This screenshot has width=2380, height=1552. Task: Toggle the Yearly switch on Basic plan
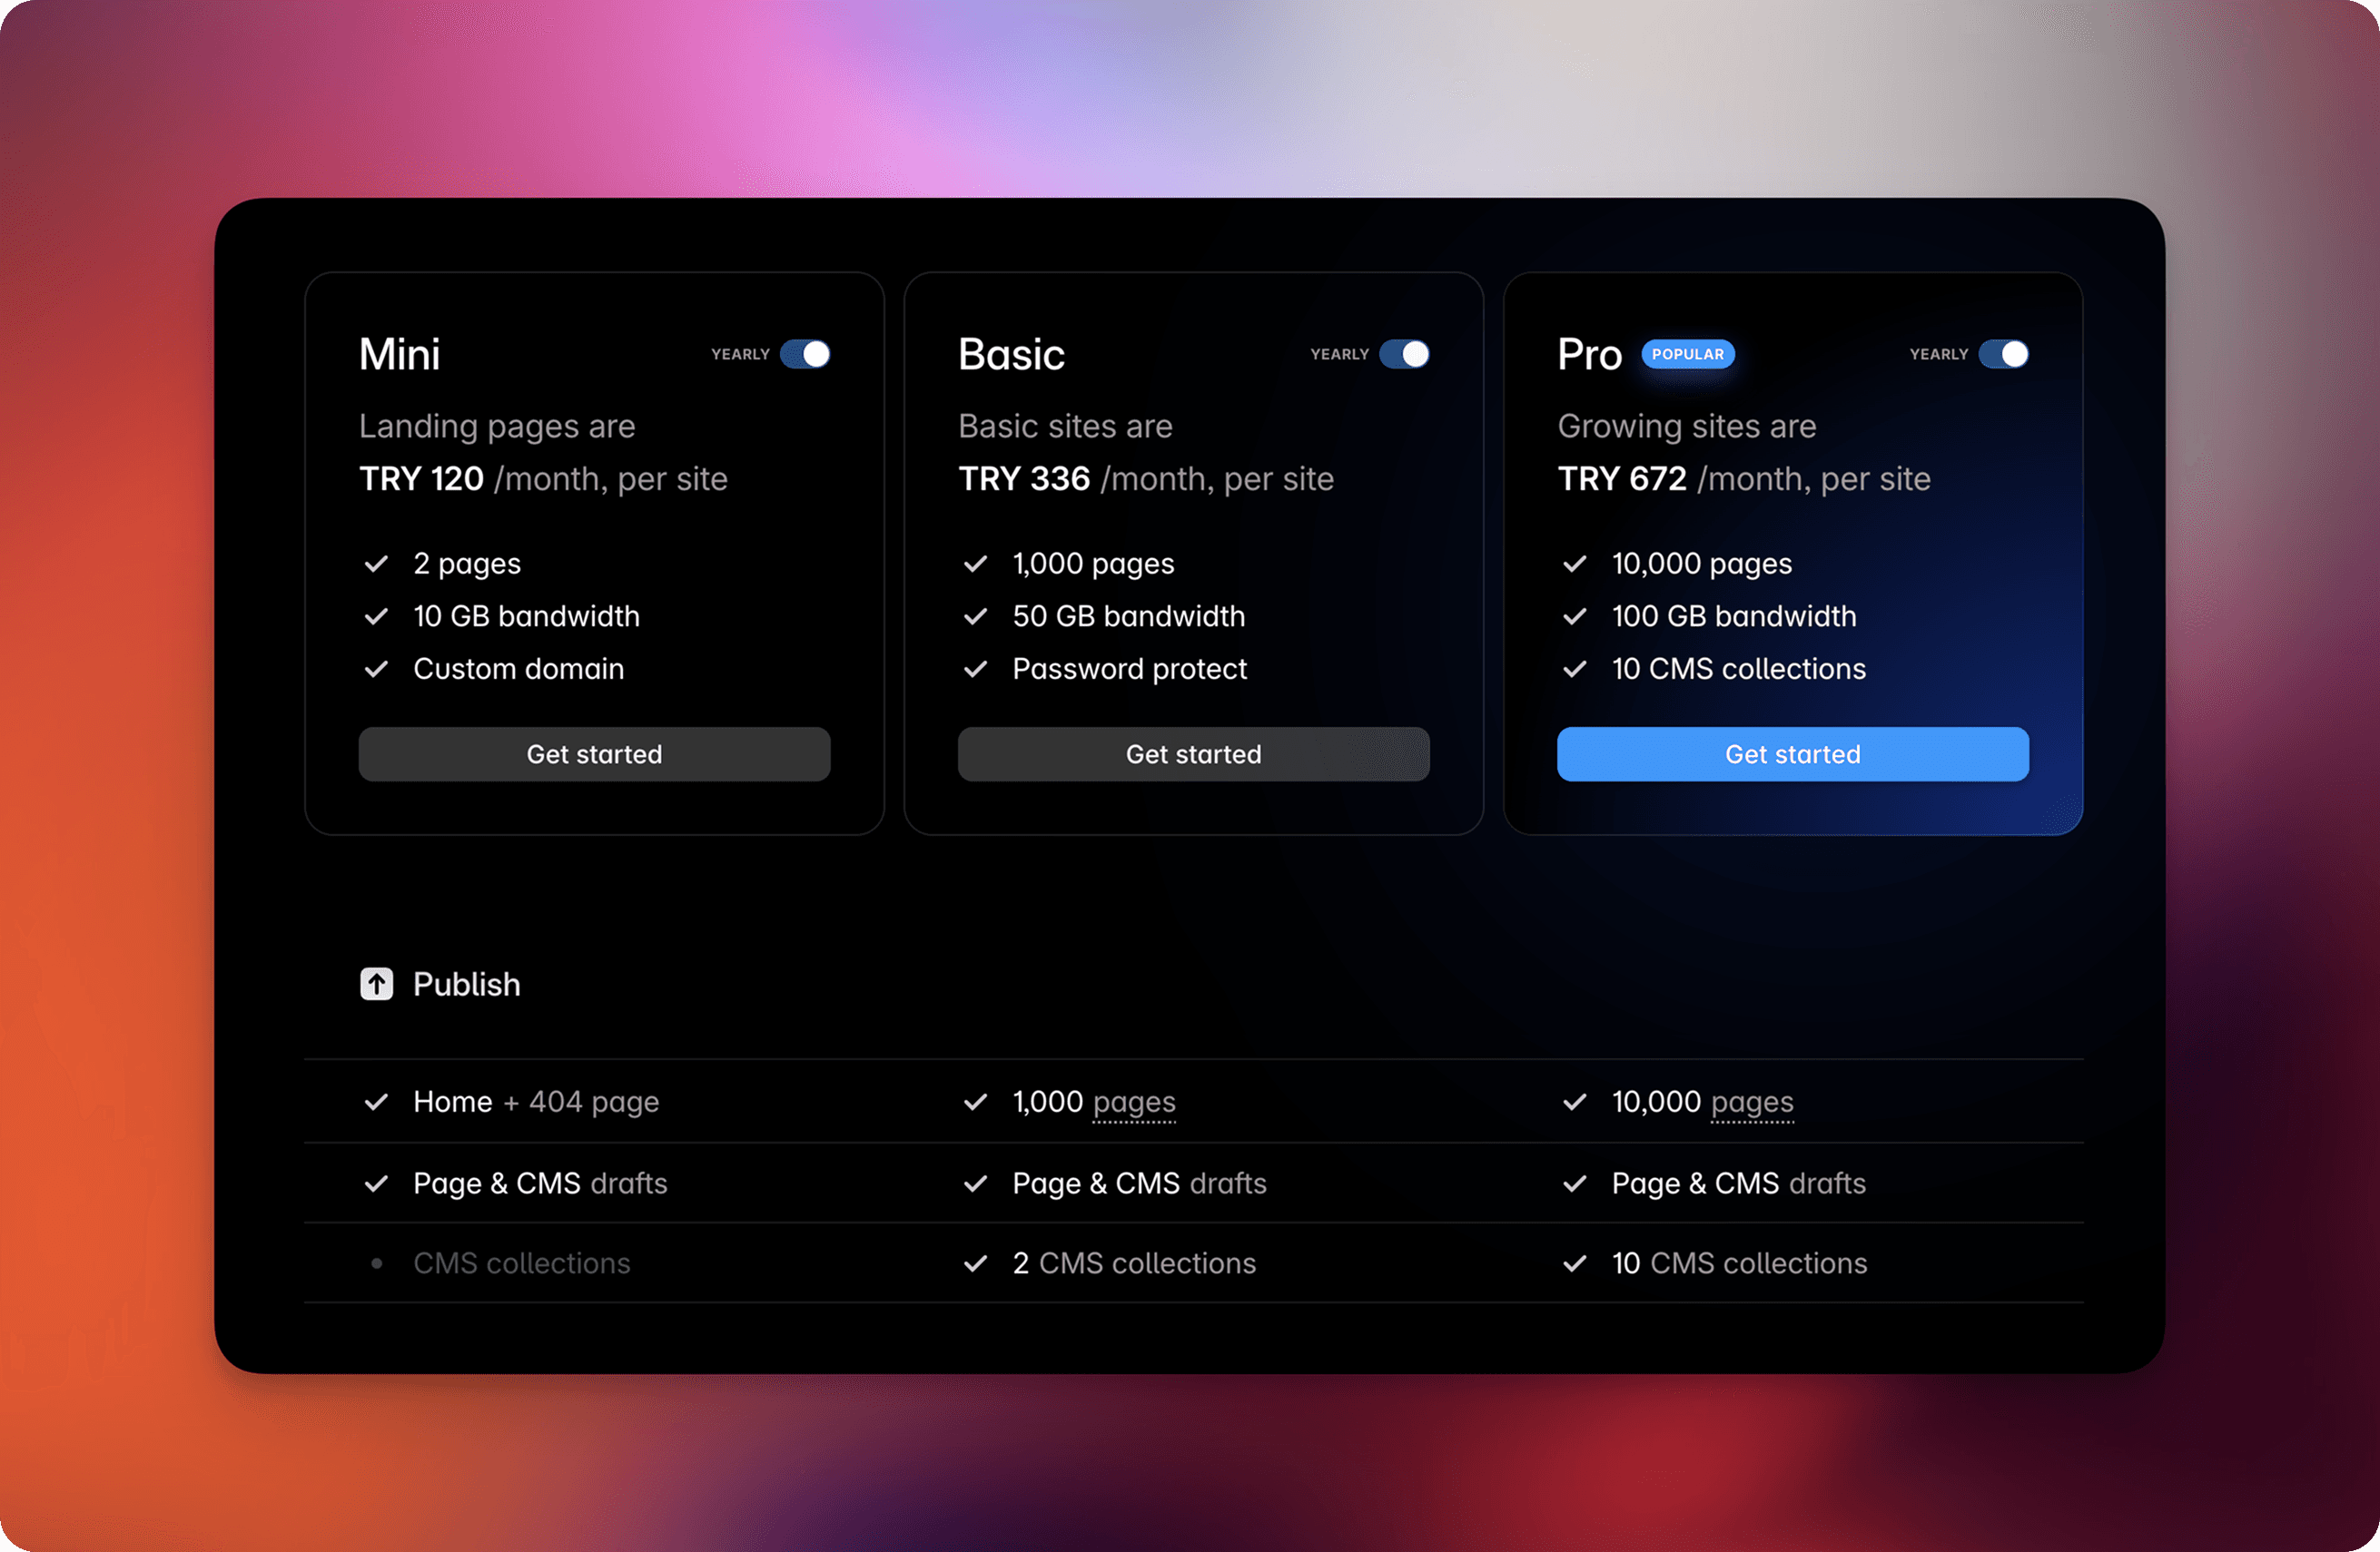1404,354
